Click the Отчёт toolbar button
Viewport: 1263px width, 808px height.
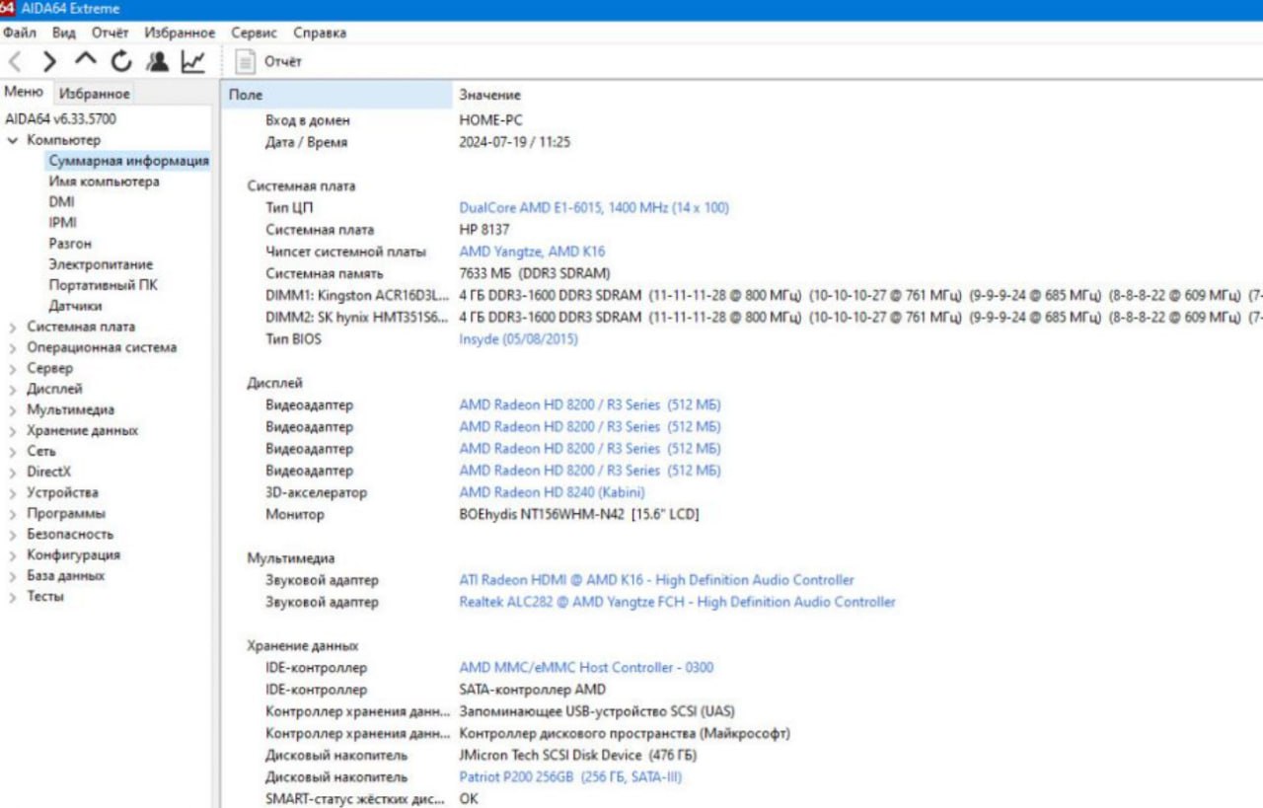click(270, 62)
